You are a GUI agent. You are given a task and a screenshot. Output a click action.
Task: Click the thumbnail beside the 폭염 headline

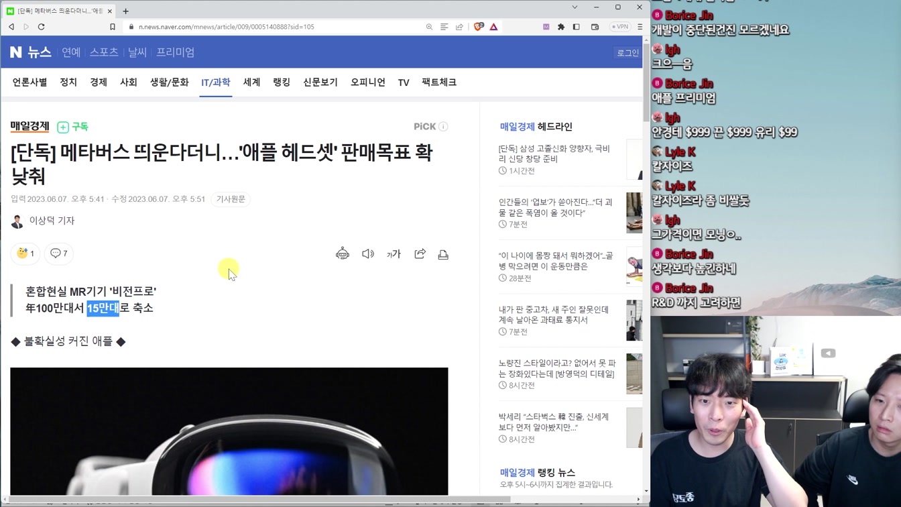(x=634, y=213)
